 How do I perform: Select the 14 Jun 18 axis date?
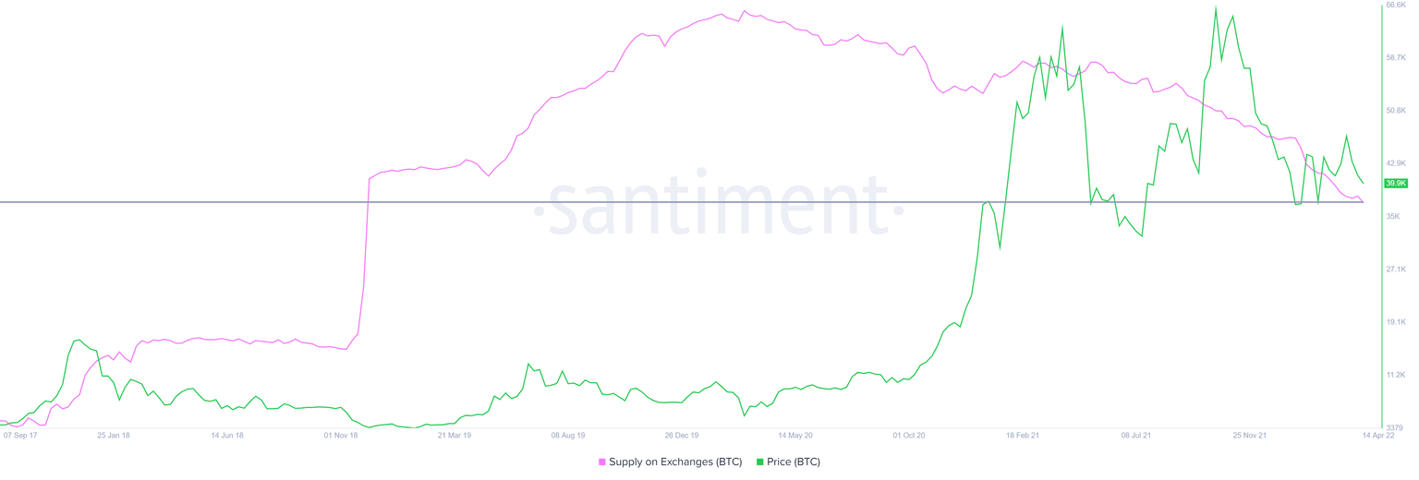pos(227,435)
